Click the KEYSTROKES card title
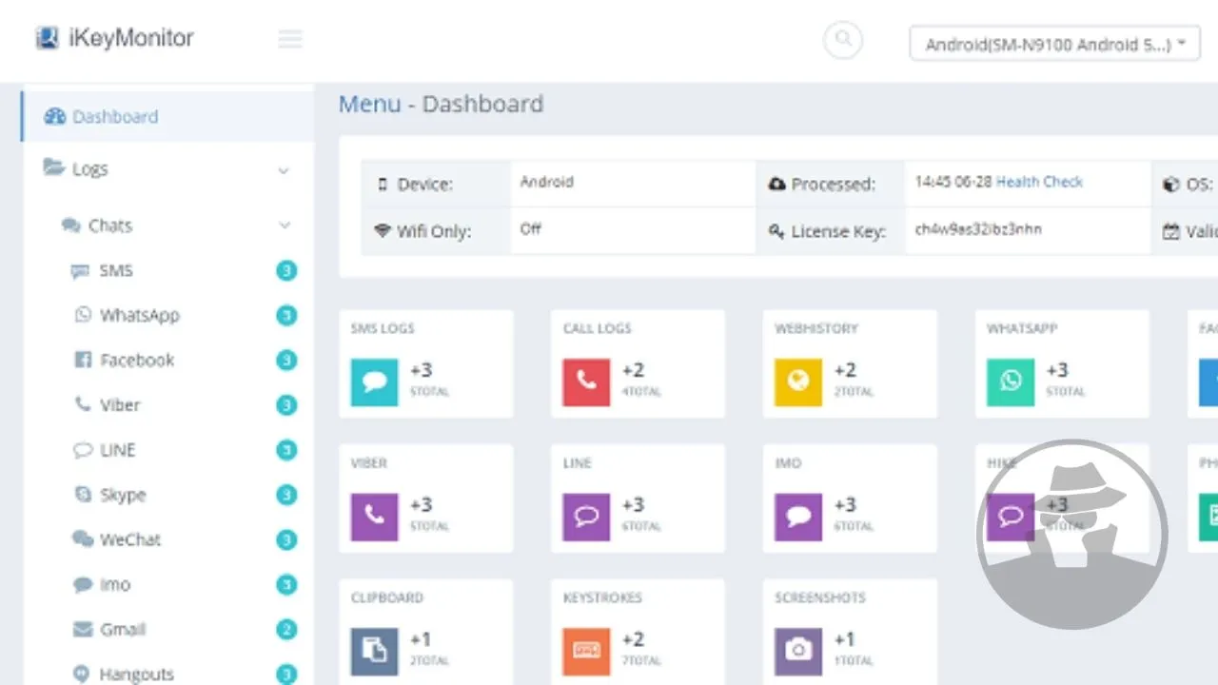Viewport: 1218px width, 685px height. point(602,597)
